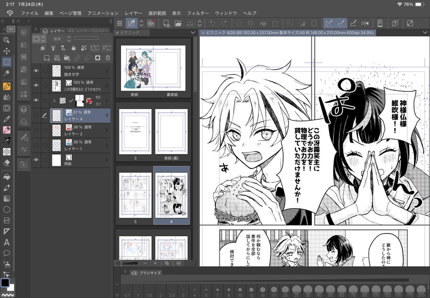Select transparent color swatch
The image size is (430, 298).
(x=8, y=295)
